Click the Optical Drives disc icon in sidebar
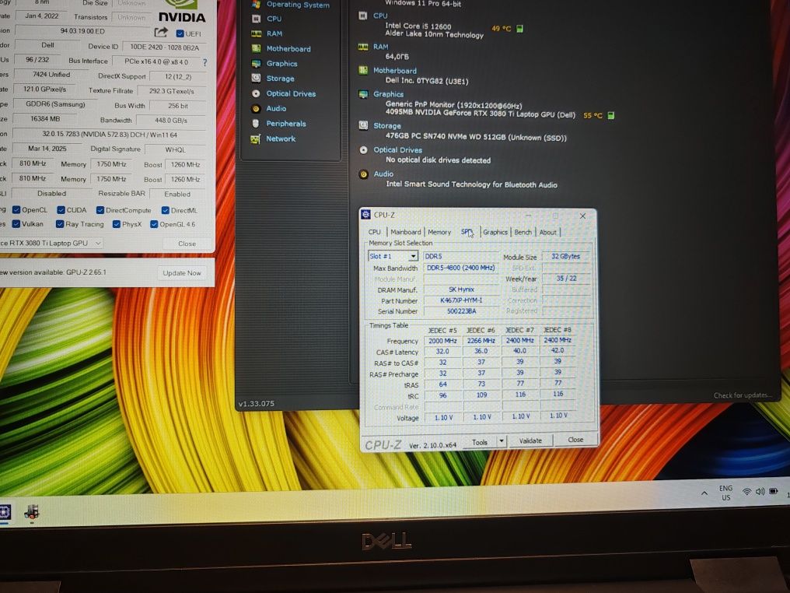This screenshot has width=790, height=593. click(256, 94)
